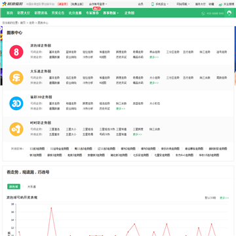This screenshot has height=236, width=236.
Task: Open the 服务大厅 link
Action: point(201,4)
